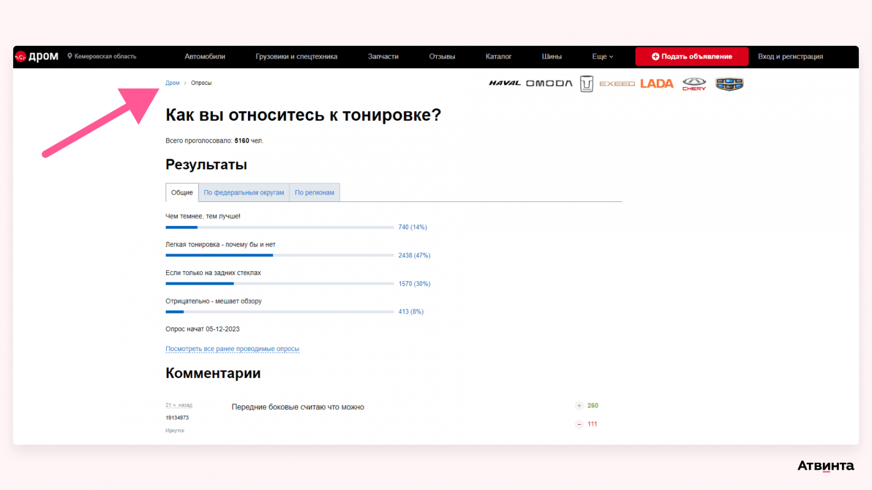The image size is (872, 490).
Task: Click the Результаты heading
Action: pyautogui.click(x=207, y=164)
